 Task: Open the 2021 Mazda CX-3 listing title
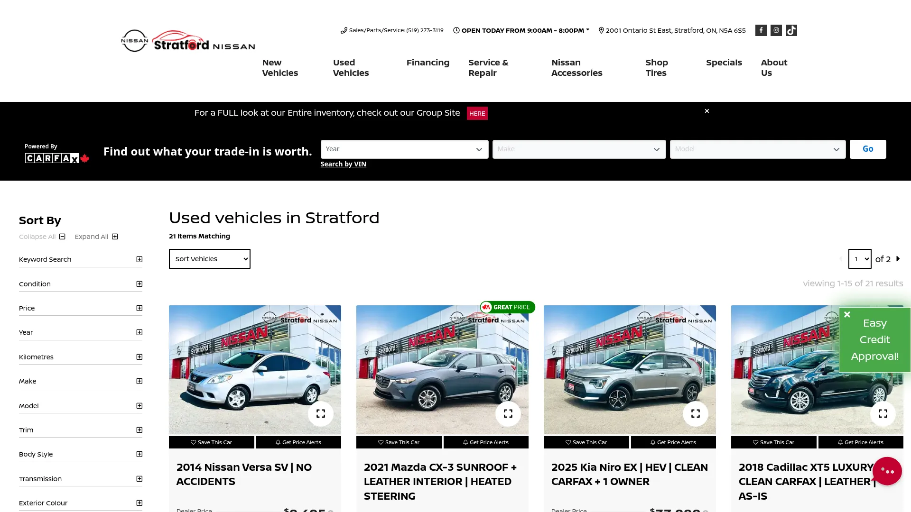tap(440, 481)
